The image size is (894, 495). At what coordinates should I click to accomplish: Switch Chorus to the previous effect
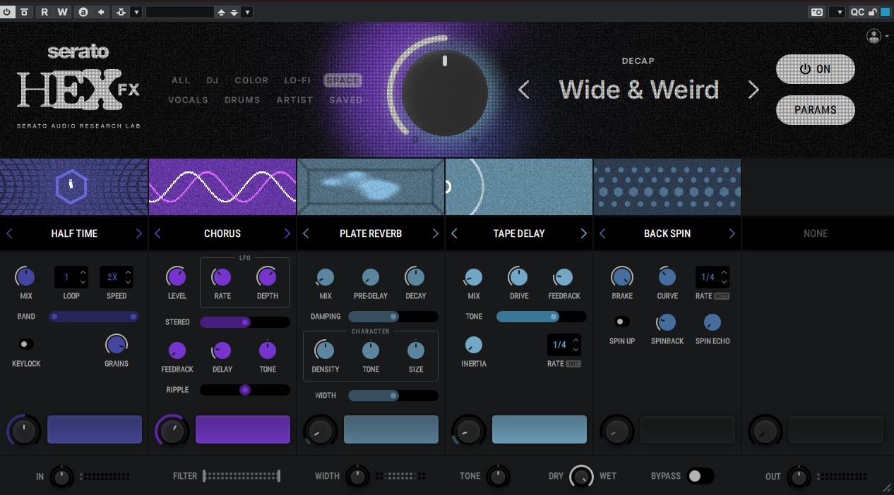(x=157, y=233)
